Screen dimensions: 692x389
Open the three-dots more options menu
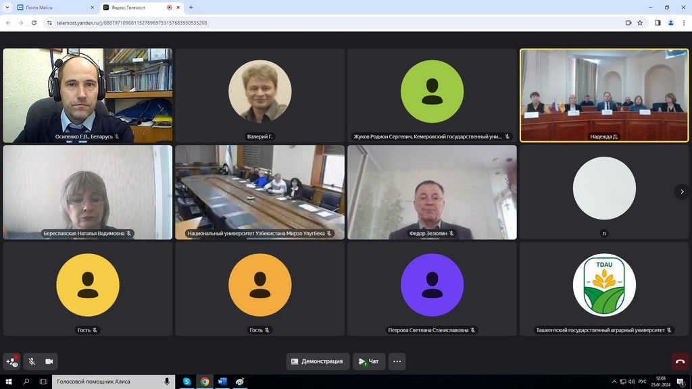coord(397,361)
